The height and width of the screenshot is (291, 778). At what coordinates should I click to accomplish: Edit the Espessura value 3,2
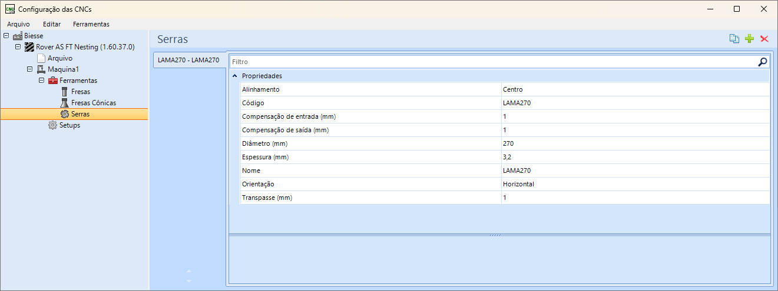click(x=635, y=157)
